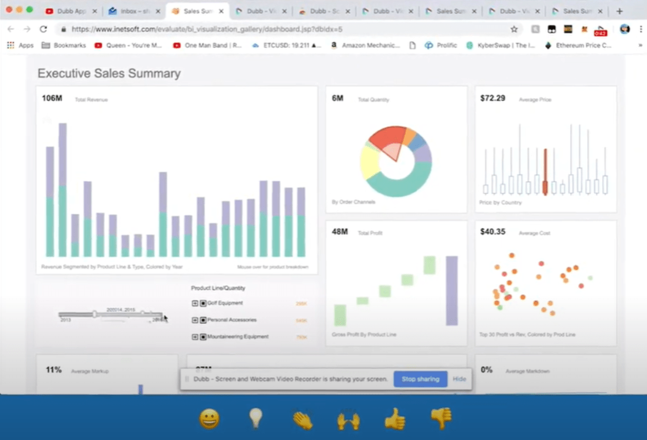Click the Stop sharing button
This screenshot has width=647, height=440.
pos(421,379)
